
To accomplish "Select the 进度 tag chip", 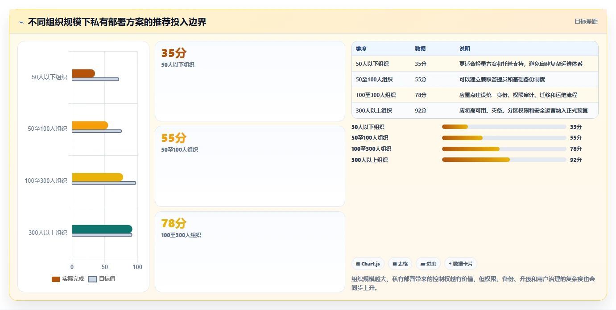I will coord(428,264).
